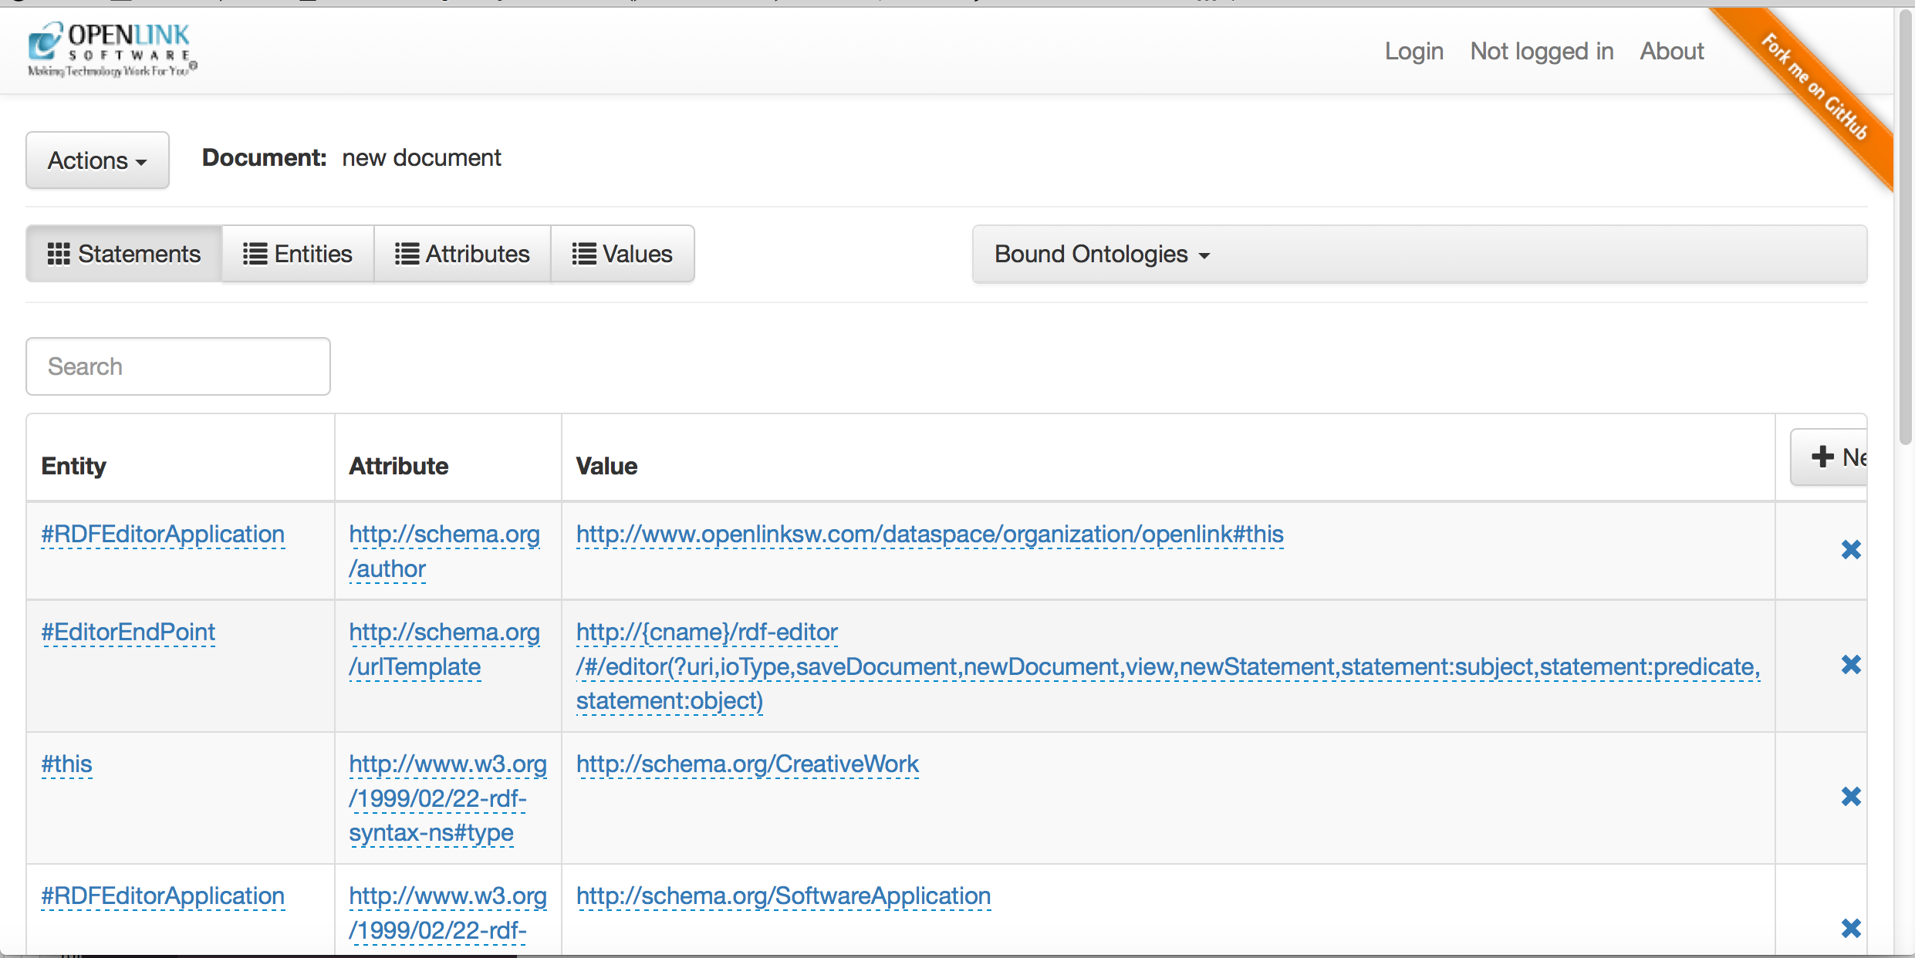Edit the #EditorEndPoint entity link
This screenshot has height=958, width=1915.
[x=128, y=632]
